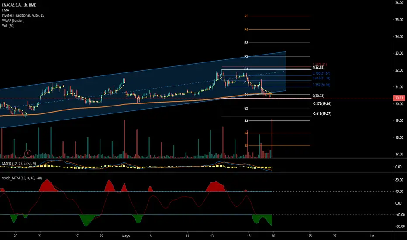
Task: Select the Fibonacci -0.272(19.86) label
Action: (322, 104)
